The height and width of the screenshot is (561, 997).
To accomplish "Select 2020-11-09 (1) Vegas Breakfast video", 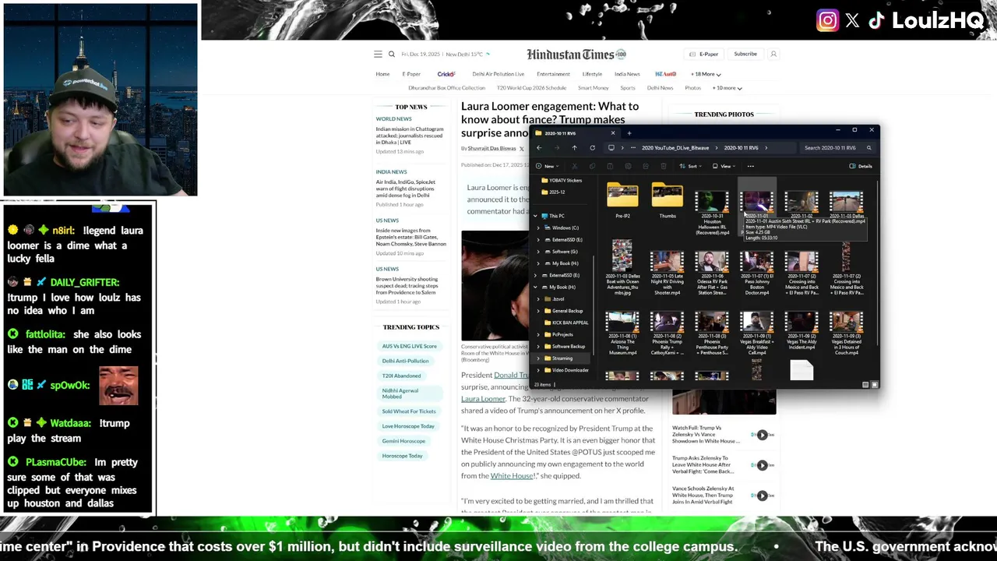I will (x=757, y=333).
